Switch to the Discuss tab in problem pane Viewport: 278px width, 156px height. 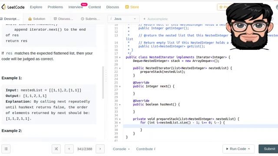[x=63, y=19]
